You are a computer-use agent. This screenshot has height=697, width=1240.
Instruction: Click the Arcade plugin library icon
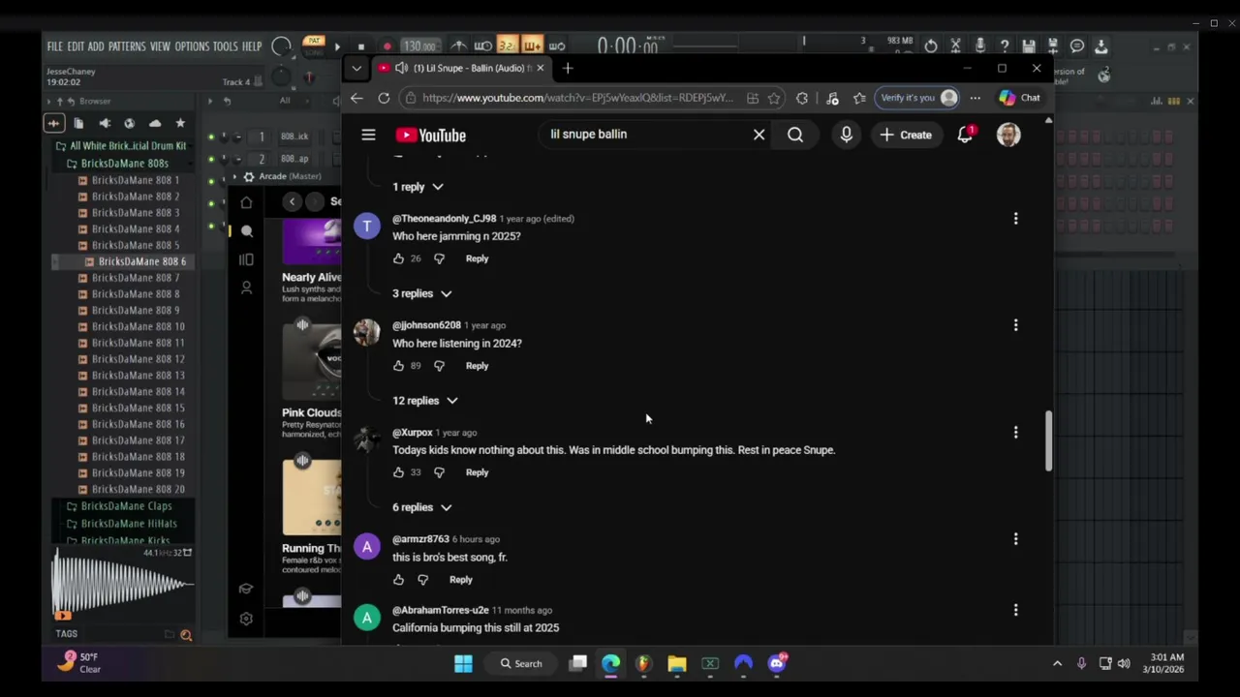[x=246, y=259]
